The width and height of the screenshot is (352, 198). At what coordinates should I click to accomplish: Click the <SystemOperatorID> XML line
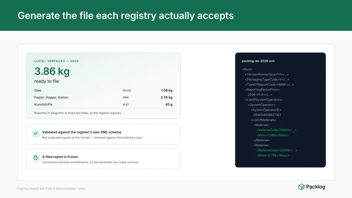click(266, 110)
